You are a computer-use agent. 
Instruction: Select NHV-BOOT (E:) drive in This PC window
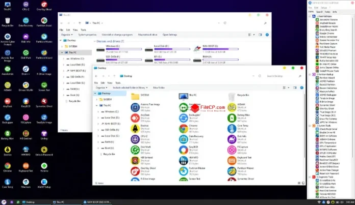216,49
